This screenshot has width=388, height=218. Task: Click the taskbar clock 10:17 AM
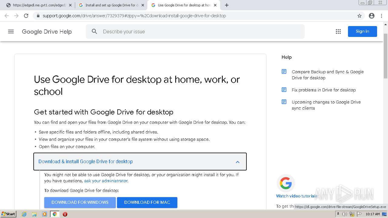(x=373, y=214)
